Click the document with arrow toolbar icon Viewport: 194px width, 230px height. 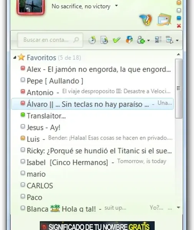[104, 40]
